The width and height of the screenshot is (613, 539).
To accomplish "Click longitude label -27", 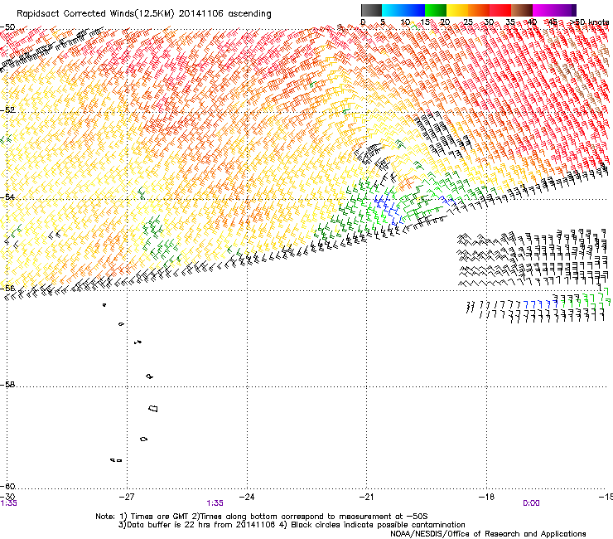I will point(126,497).
